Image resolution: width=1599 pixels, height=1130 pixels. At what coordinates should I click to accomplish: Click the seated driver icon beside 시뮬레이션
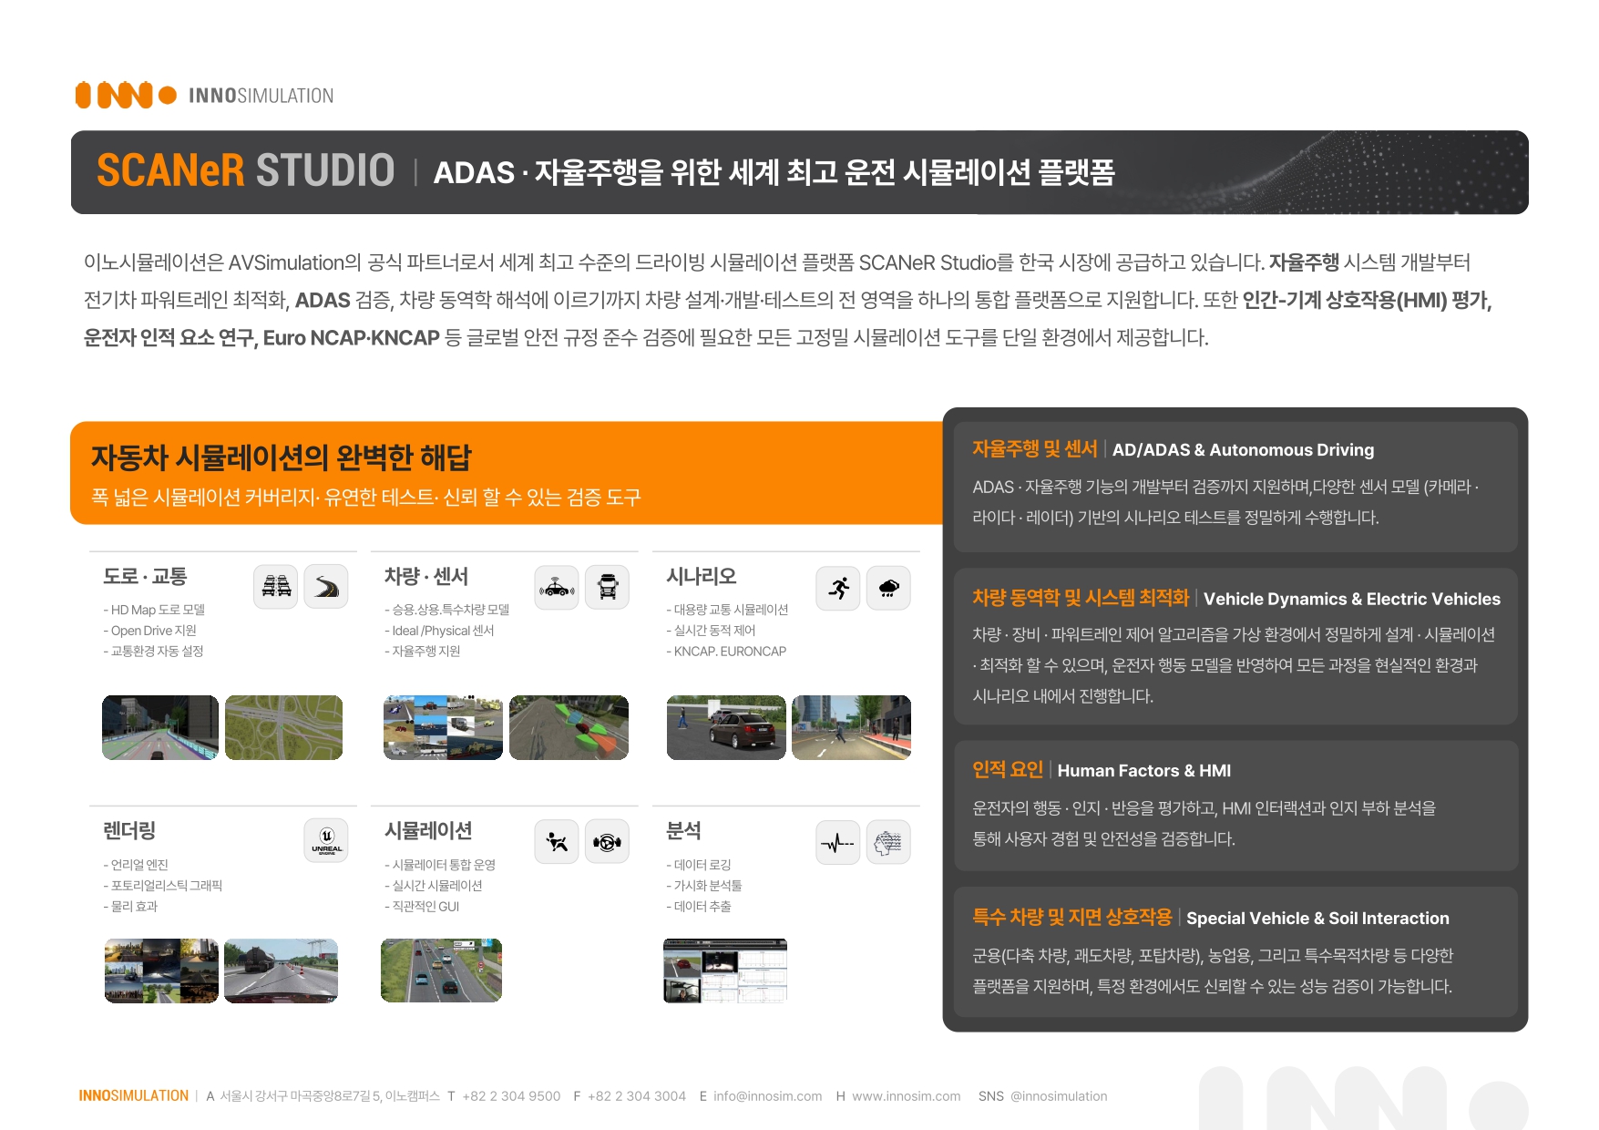(x=557, y=842)
